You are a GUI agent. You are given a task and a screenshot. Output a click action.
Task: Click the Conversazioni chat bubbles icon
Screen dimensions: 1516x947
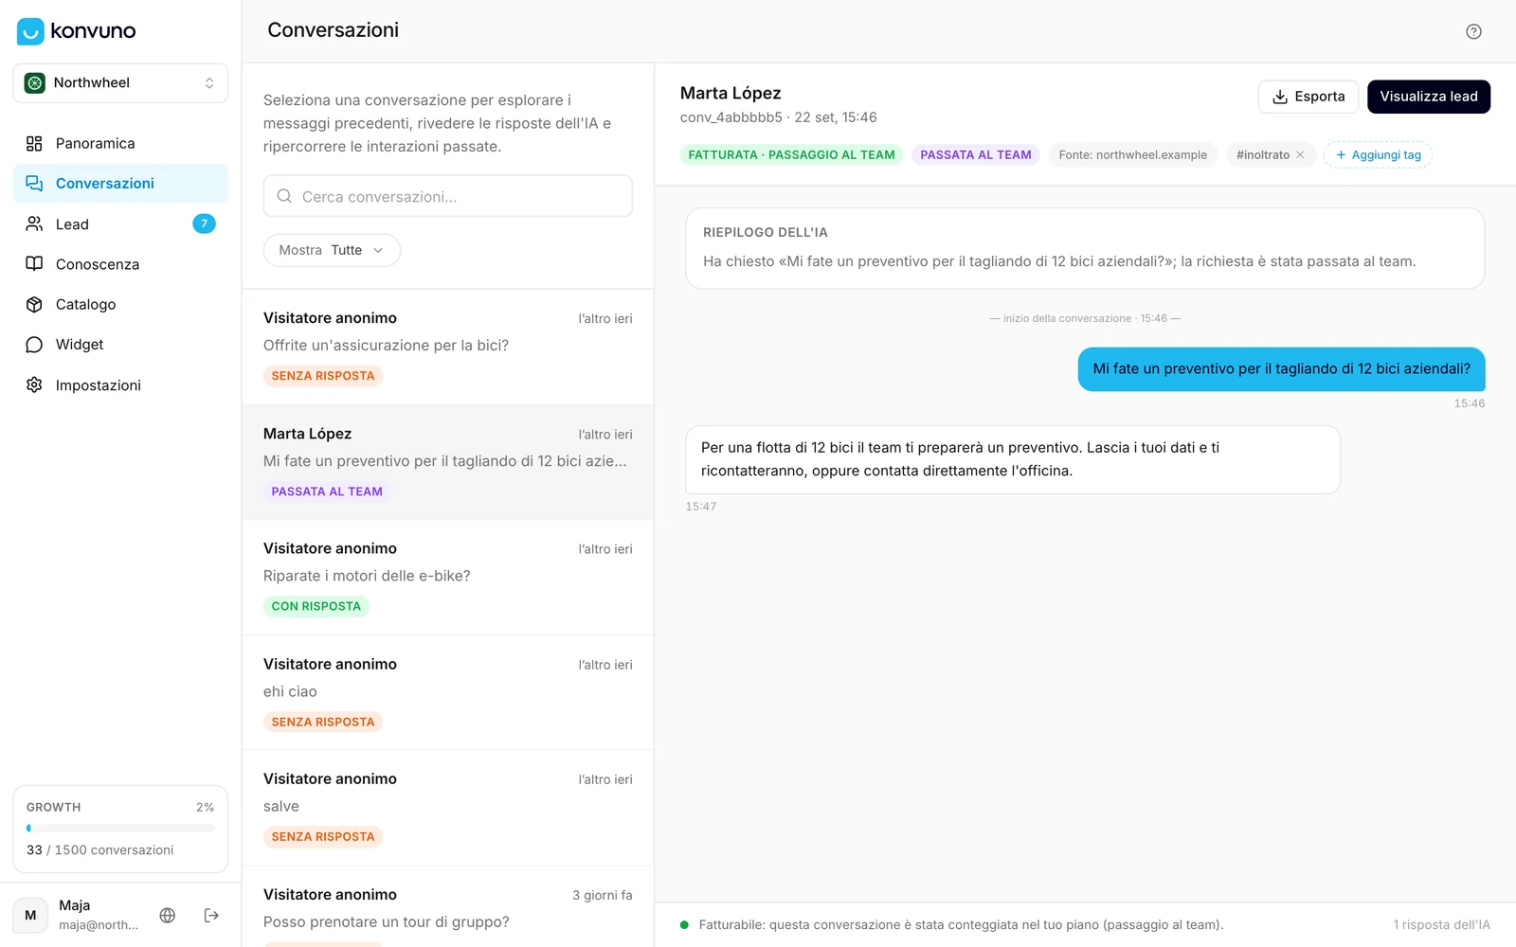pos(34,184)
